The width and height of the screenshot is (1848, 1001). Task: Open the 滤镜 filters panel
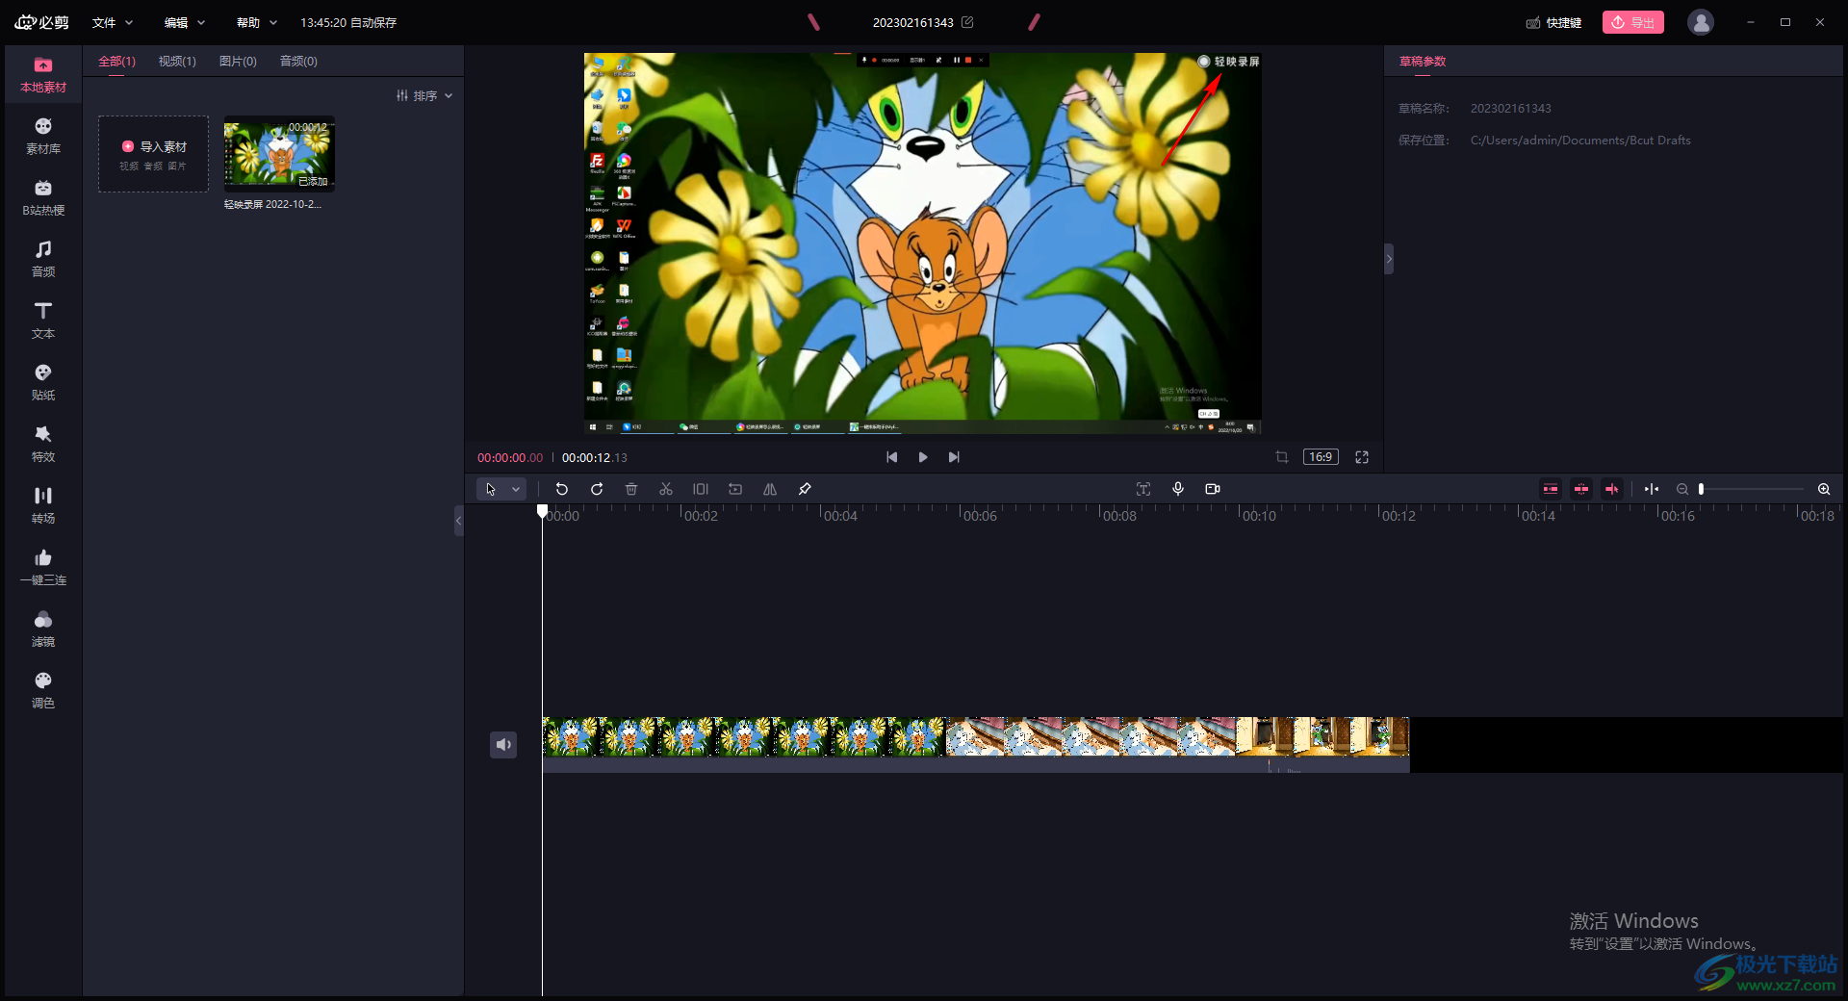(x=43, y=629)
